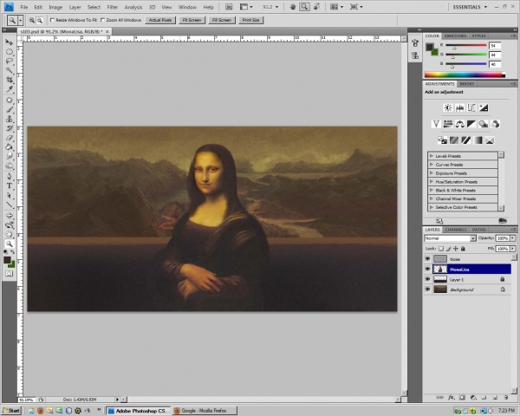Toggle lock all for layer

pos(463,249)
